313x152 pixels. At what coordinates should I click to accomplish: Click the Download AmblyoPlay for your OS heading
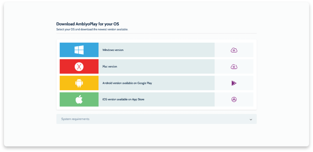point(88,24)
